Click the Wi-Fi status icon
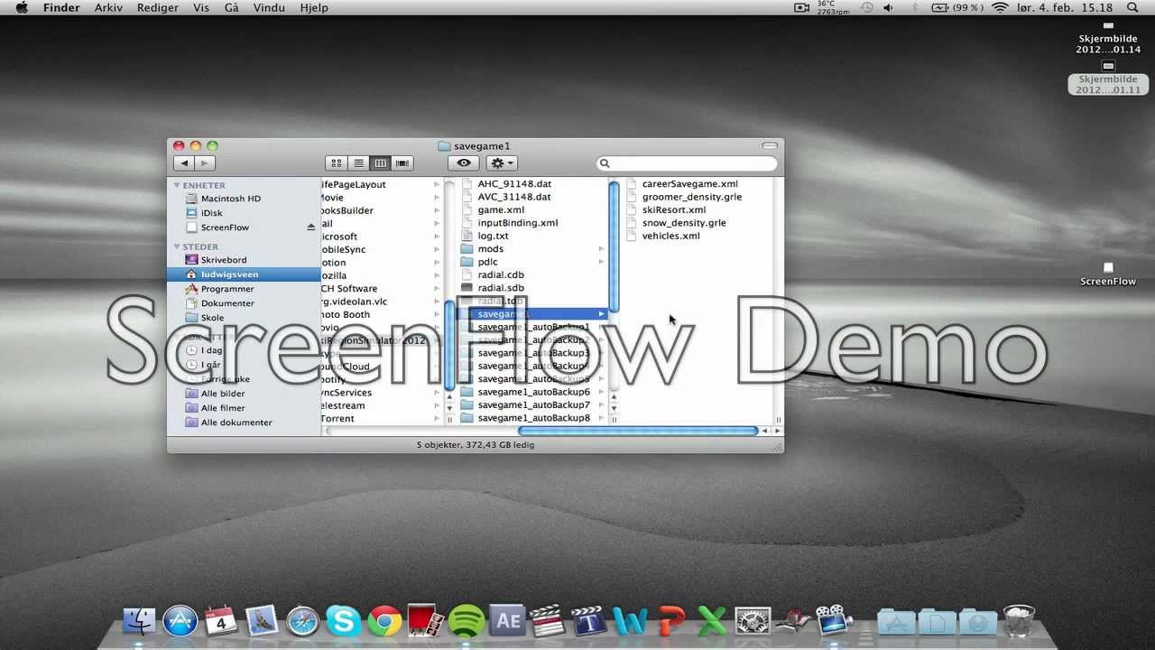This screenshot has width=1155, height=650. (x=1000, y=8)
